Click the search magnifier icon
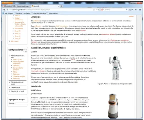This screenshot has width=144, height=120. click(x=127, y=10)
